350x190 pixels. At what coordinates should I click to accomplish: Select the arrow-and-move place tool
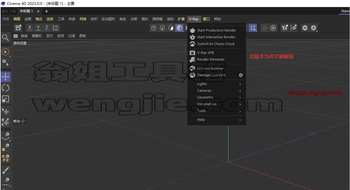tap(5, 111)
